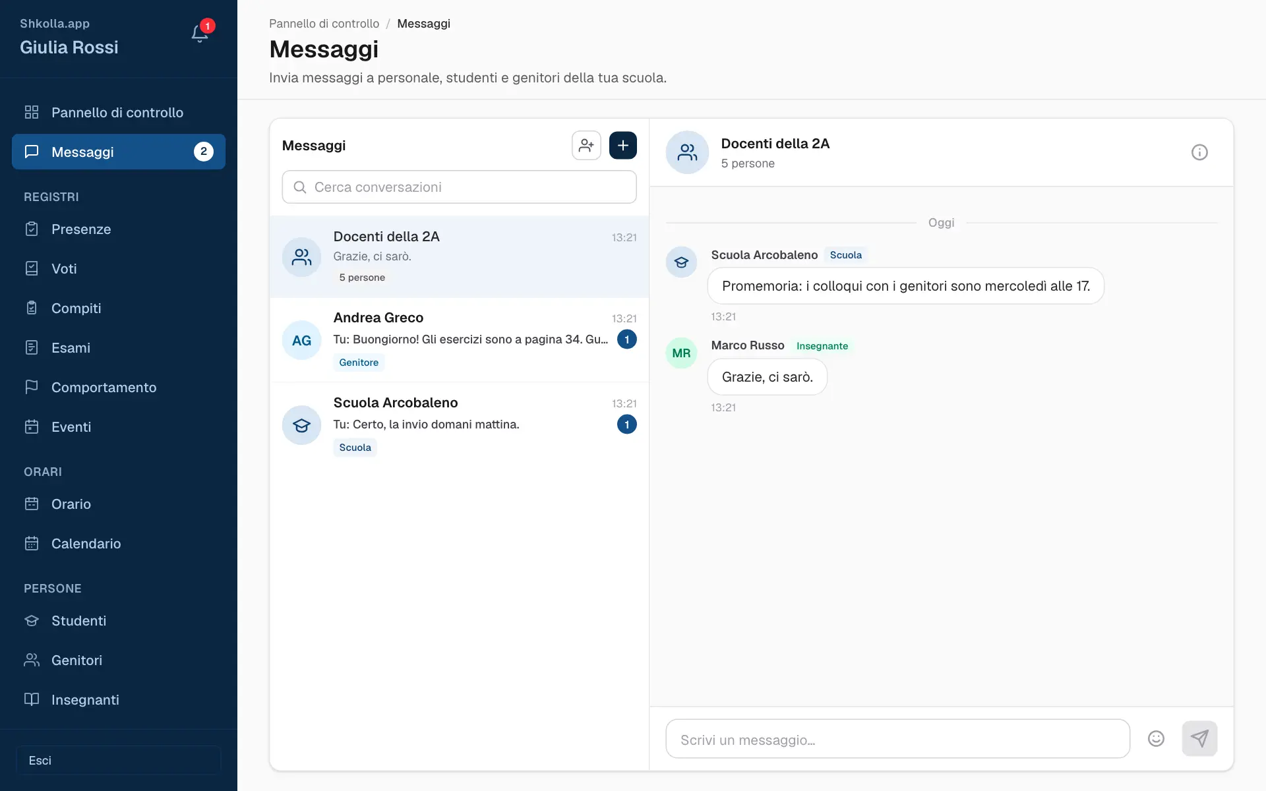Start a new conversation with plus button
Screen dimensions: 1266x791
[x=623, y=146]
